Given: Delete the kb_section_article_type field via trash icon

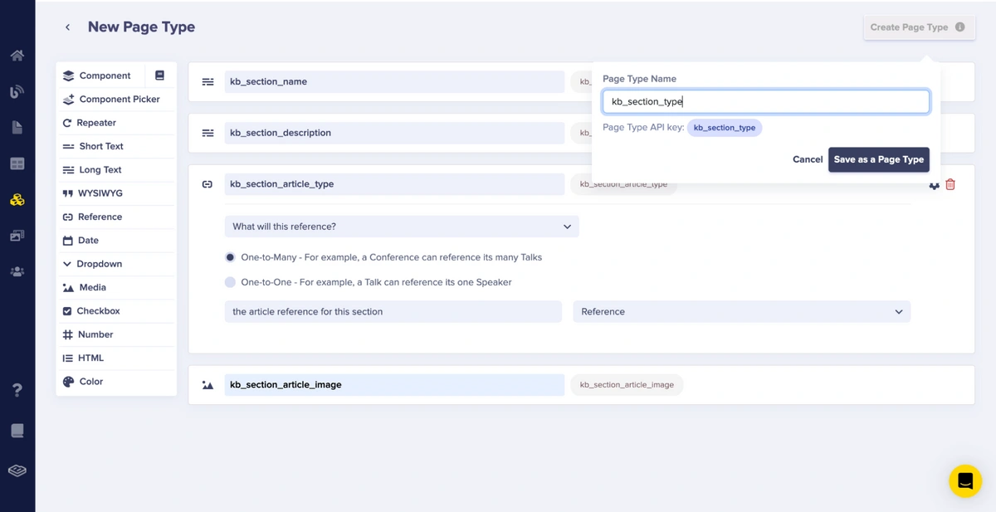Looking at the screenshot, I should point(950,184).
